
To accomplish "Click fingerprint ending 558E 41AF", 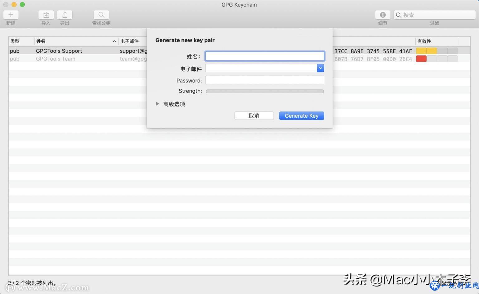I will 373,51.
